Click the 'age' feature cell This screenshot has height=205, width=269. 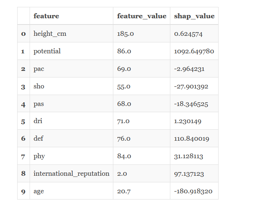coord(39,191)
